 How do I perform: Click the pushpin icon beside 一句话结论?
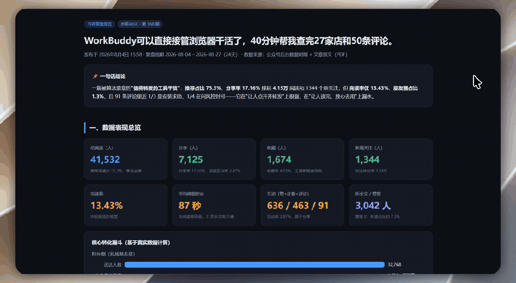(x=95, y=76)
